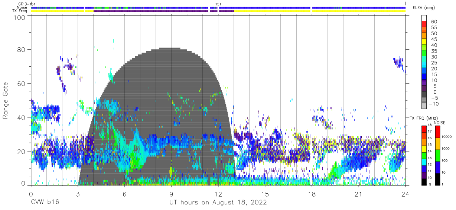Click the cyan swatch in TX FRQ colorbar
456x210 pixels.
point(424,162)
